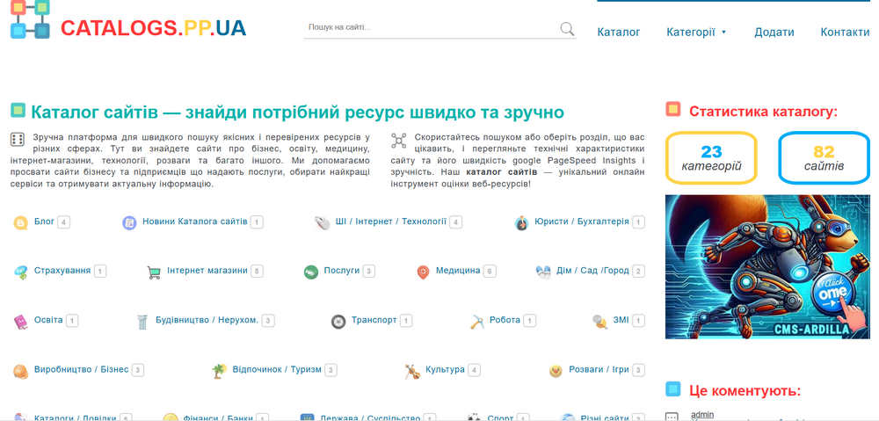Click the search magnifier icon
The image size is (879, 421).
click(567, 29)
